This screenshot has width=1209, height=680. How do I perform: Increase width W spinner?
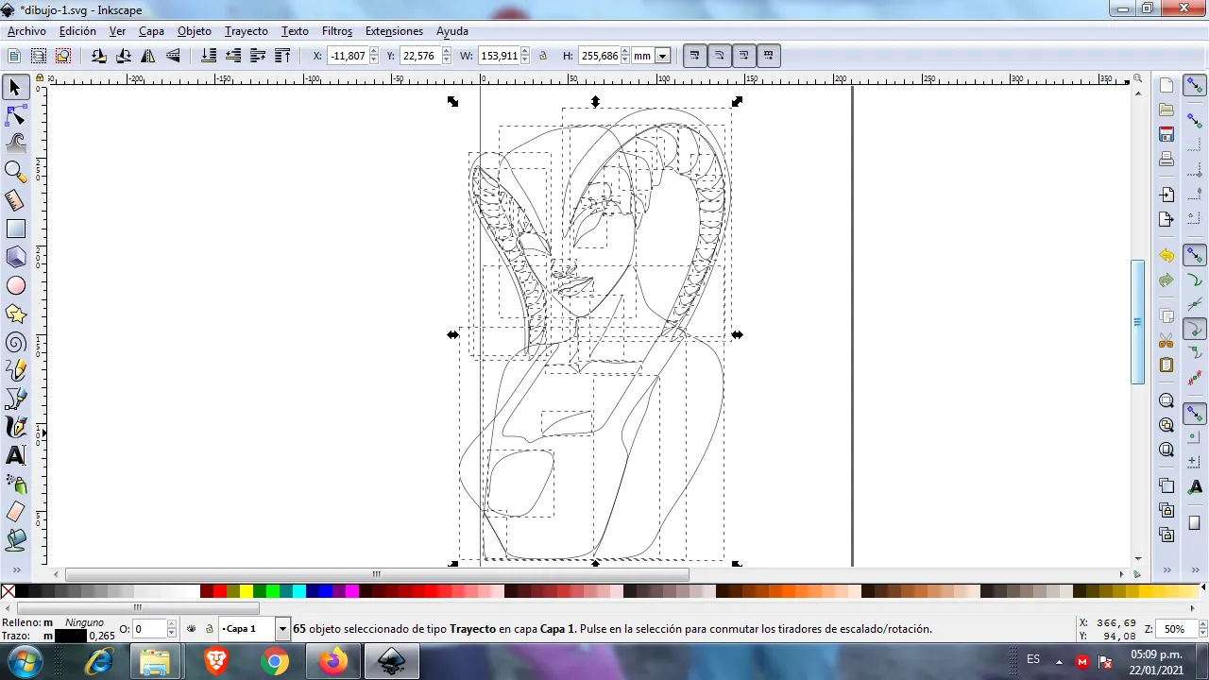[x=525, y=52]
